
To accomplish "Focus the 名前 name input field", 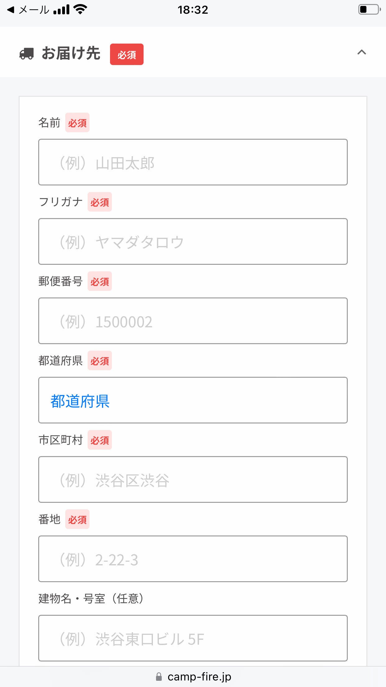I will pyautogui.click(x=193, y=162).
